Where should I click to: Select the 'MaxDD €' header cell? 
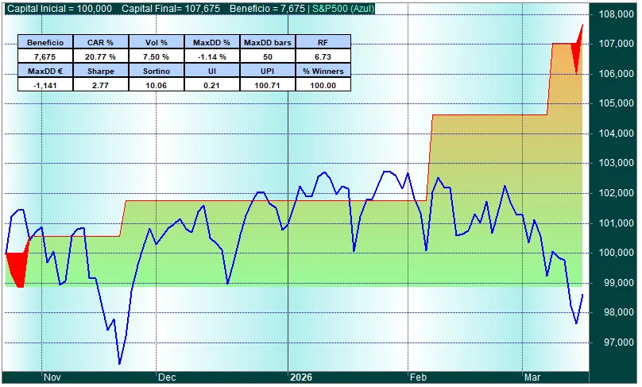[45, 71]
